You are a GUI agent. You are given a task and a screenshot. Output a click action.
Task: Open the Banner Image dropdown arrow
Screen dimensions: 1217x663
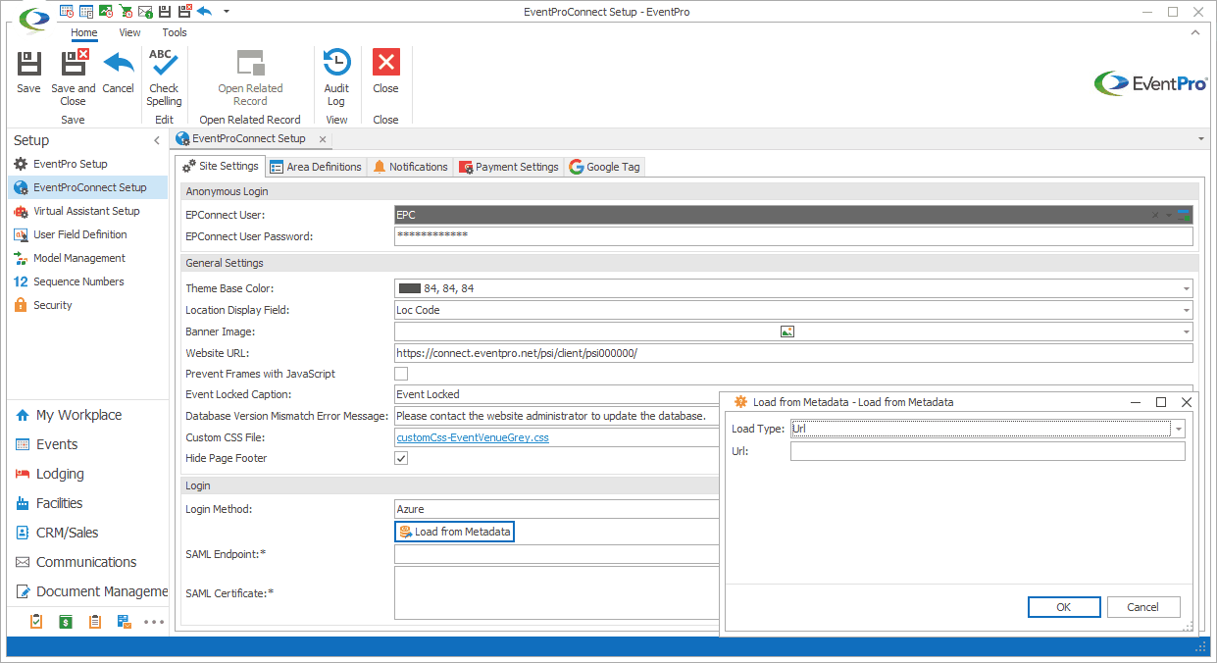tap(1186, 331)
